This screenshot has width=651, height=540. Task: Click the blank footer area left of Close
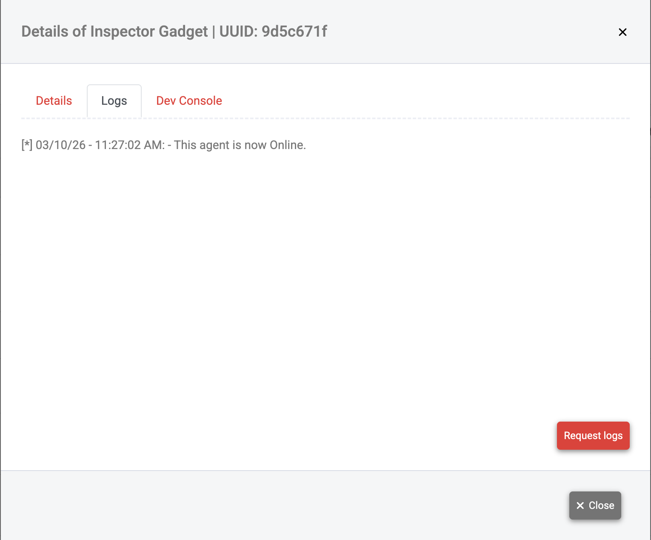coord(298,506)
